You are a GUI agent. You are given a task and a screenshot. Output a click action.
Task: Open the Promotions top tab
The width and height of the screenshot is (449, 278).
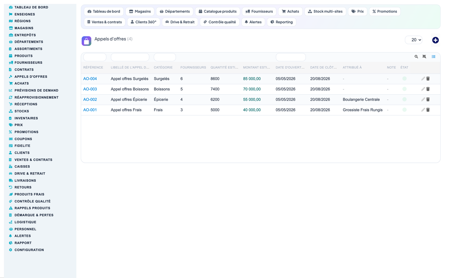point(385,12)
